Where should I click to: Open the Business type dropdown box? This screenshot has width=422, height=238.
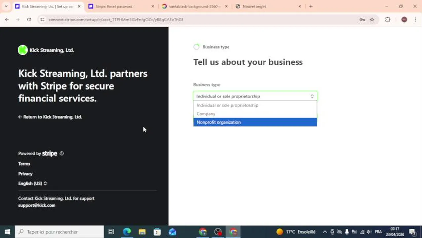pyautogui.click(x=255, y=96)
